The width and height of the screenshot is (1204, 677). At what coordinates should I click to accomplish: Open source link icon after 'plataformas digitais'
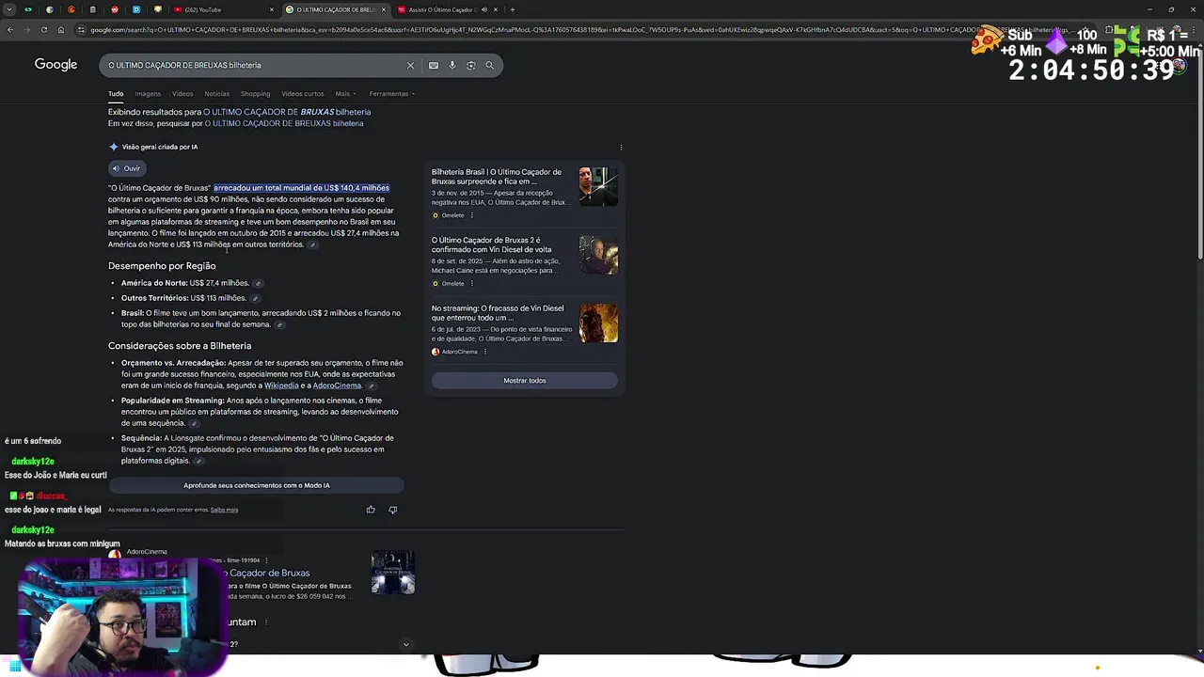click(198, 461)
